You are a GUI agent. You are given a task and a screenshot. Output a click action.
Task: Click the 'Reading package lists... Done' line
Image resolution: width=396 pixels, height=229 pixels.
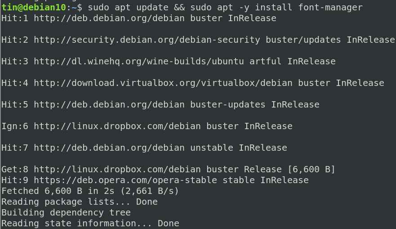coord(79,202)
